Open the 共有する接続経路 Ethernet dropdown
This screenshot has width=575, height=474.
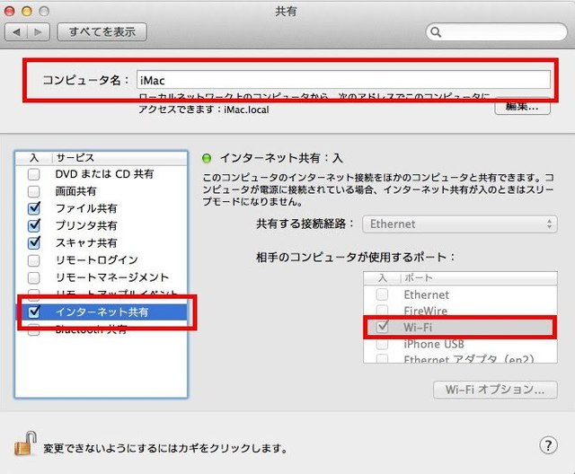(x=460, y=224)
